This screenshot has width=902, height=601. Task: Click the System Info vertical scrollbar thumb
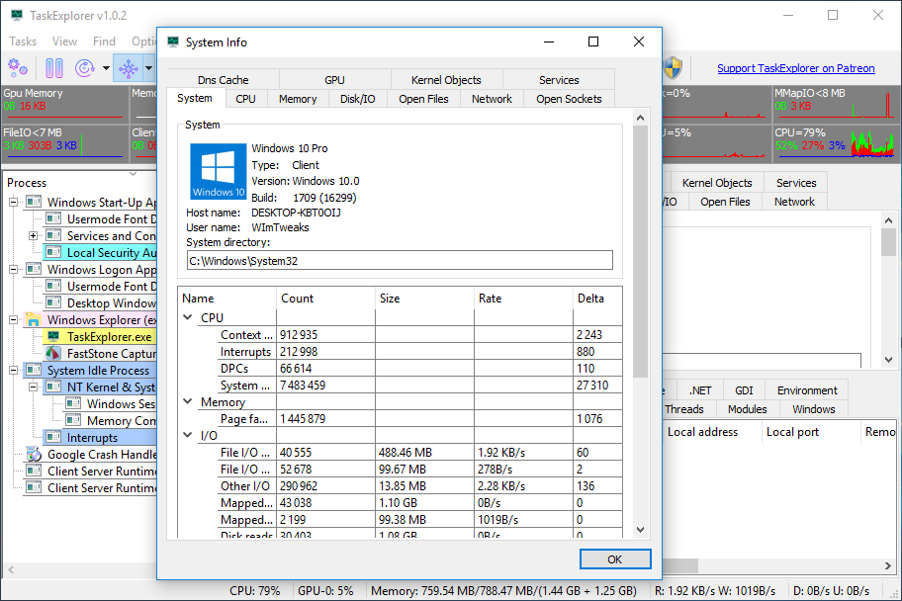[x=640, y=251]
